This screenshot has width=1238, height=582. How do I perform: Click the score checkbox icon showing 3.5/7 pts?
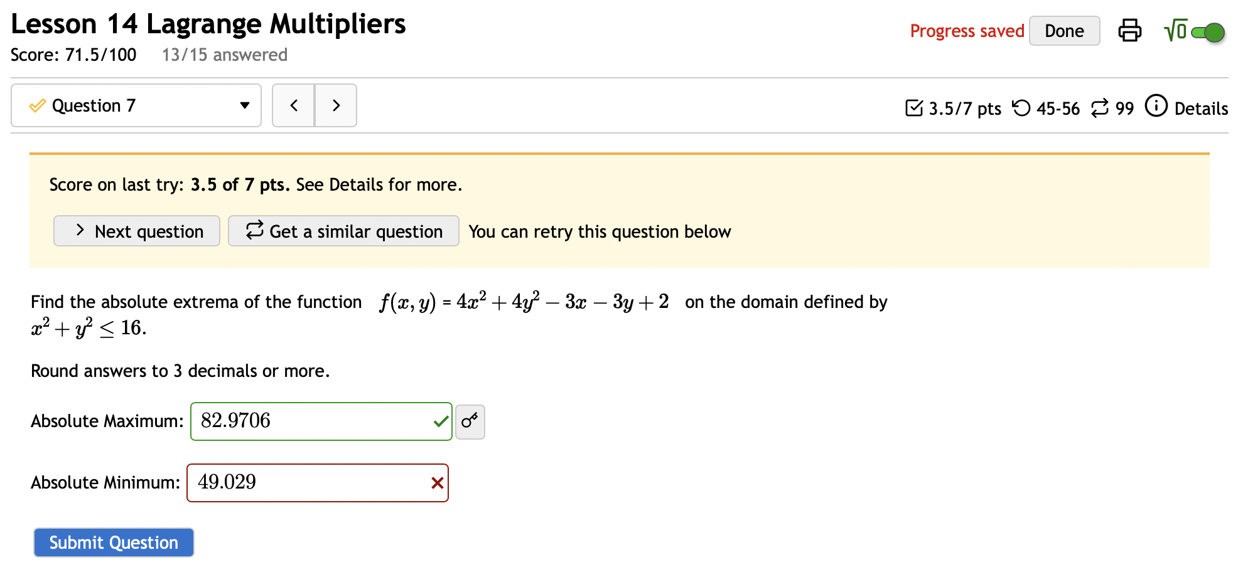[915, 107]
